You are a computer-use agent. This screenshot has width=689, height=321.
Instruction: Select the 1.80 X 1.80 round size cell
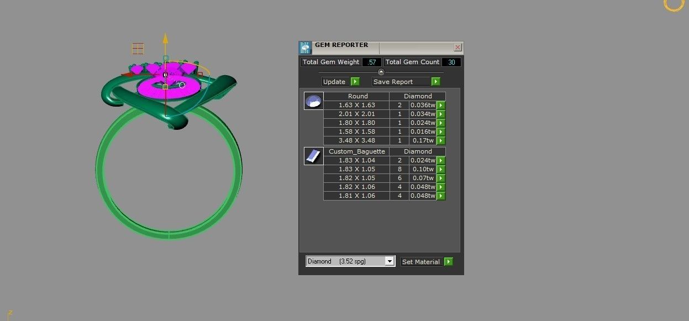point(356,123)
